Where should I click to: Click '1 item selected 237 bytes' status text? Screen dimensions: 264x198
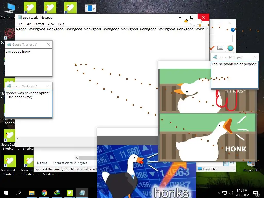click(70, 163)
